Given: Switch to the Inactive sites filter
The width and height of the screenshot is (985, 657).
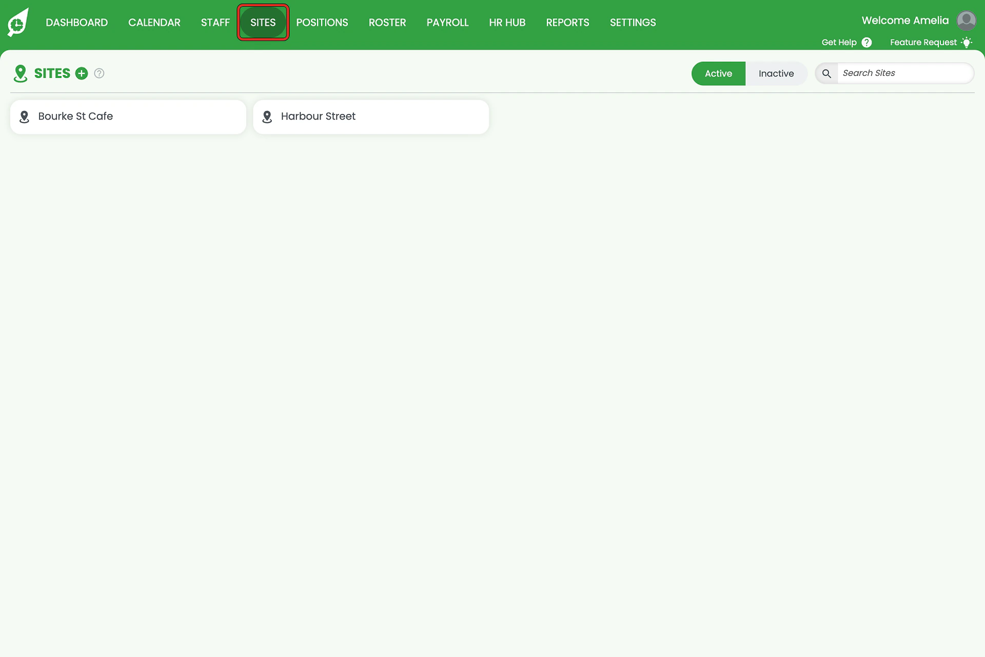Looking at the screenshot, I should coord(776,73).
